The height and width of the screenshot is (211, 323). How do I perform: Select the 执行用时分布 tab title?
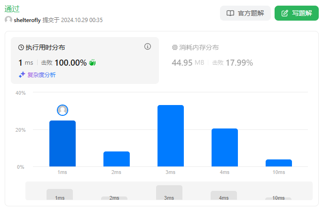(45, 47)
